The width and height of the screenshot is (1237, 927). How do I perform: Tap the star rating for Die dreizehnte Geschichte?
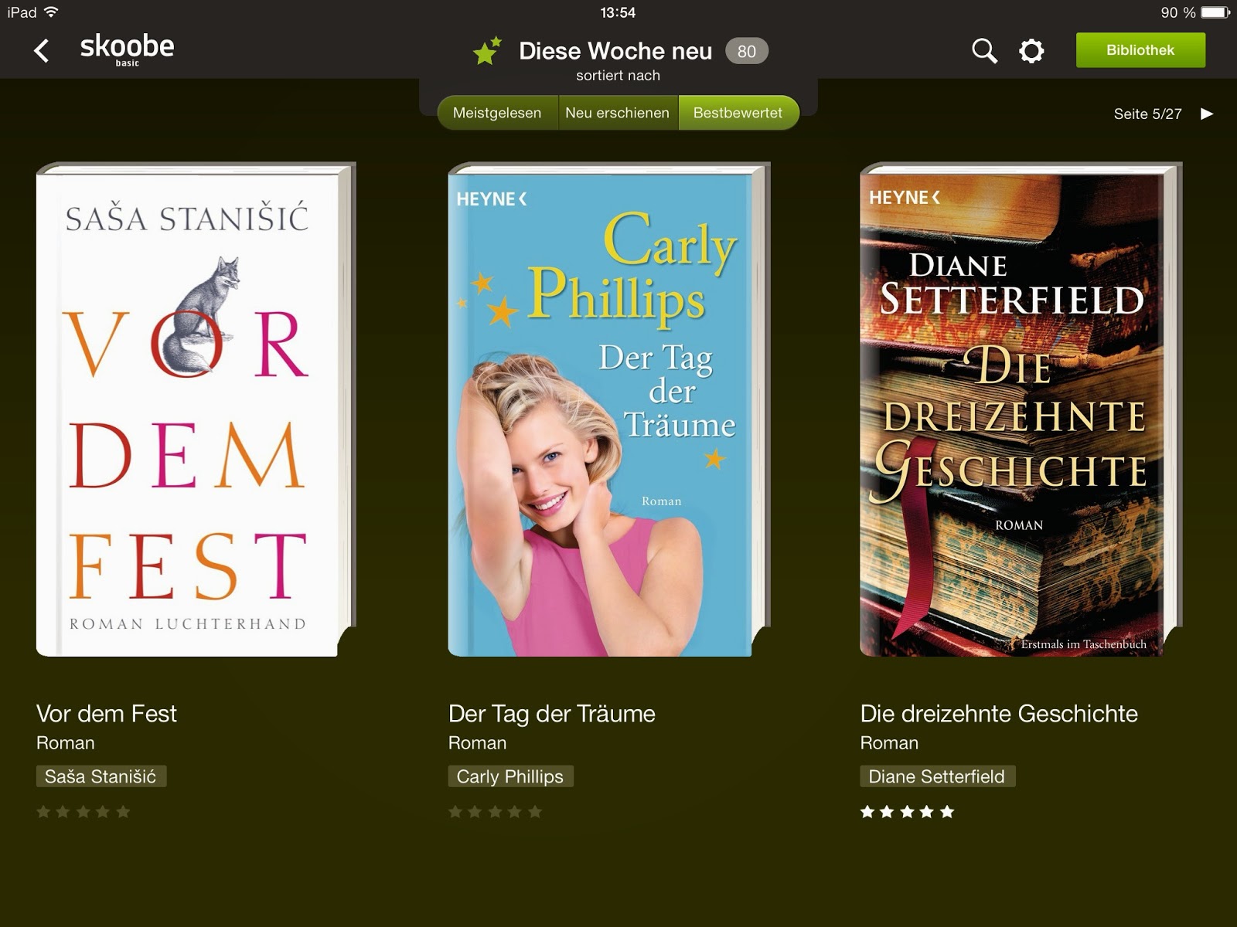[x=907, y=811]
